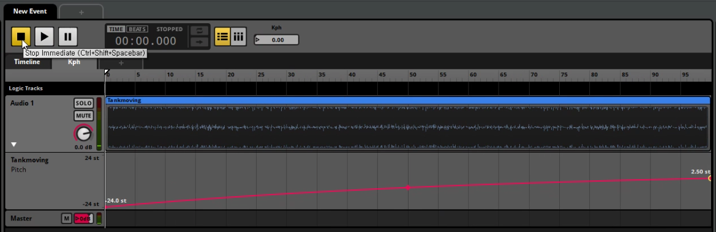
Task: Click the ruler at value 50
Action: pyautogui.click(x=412, y=74)
